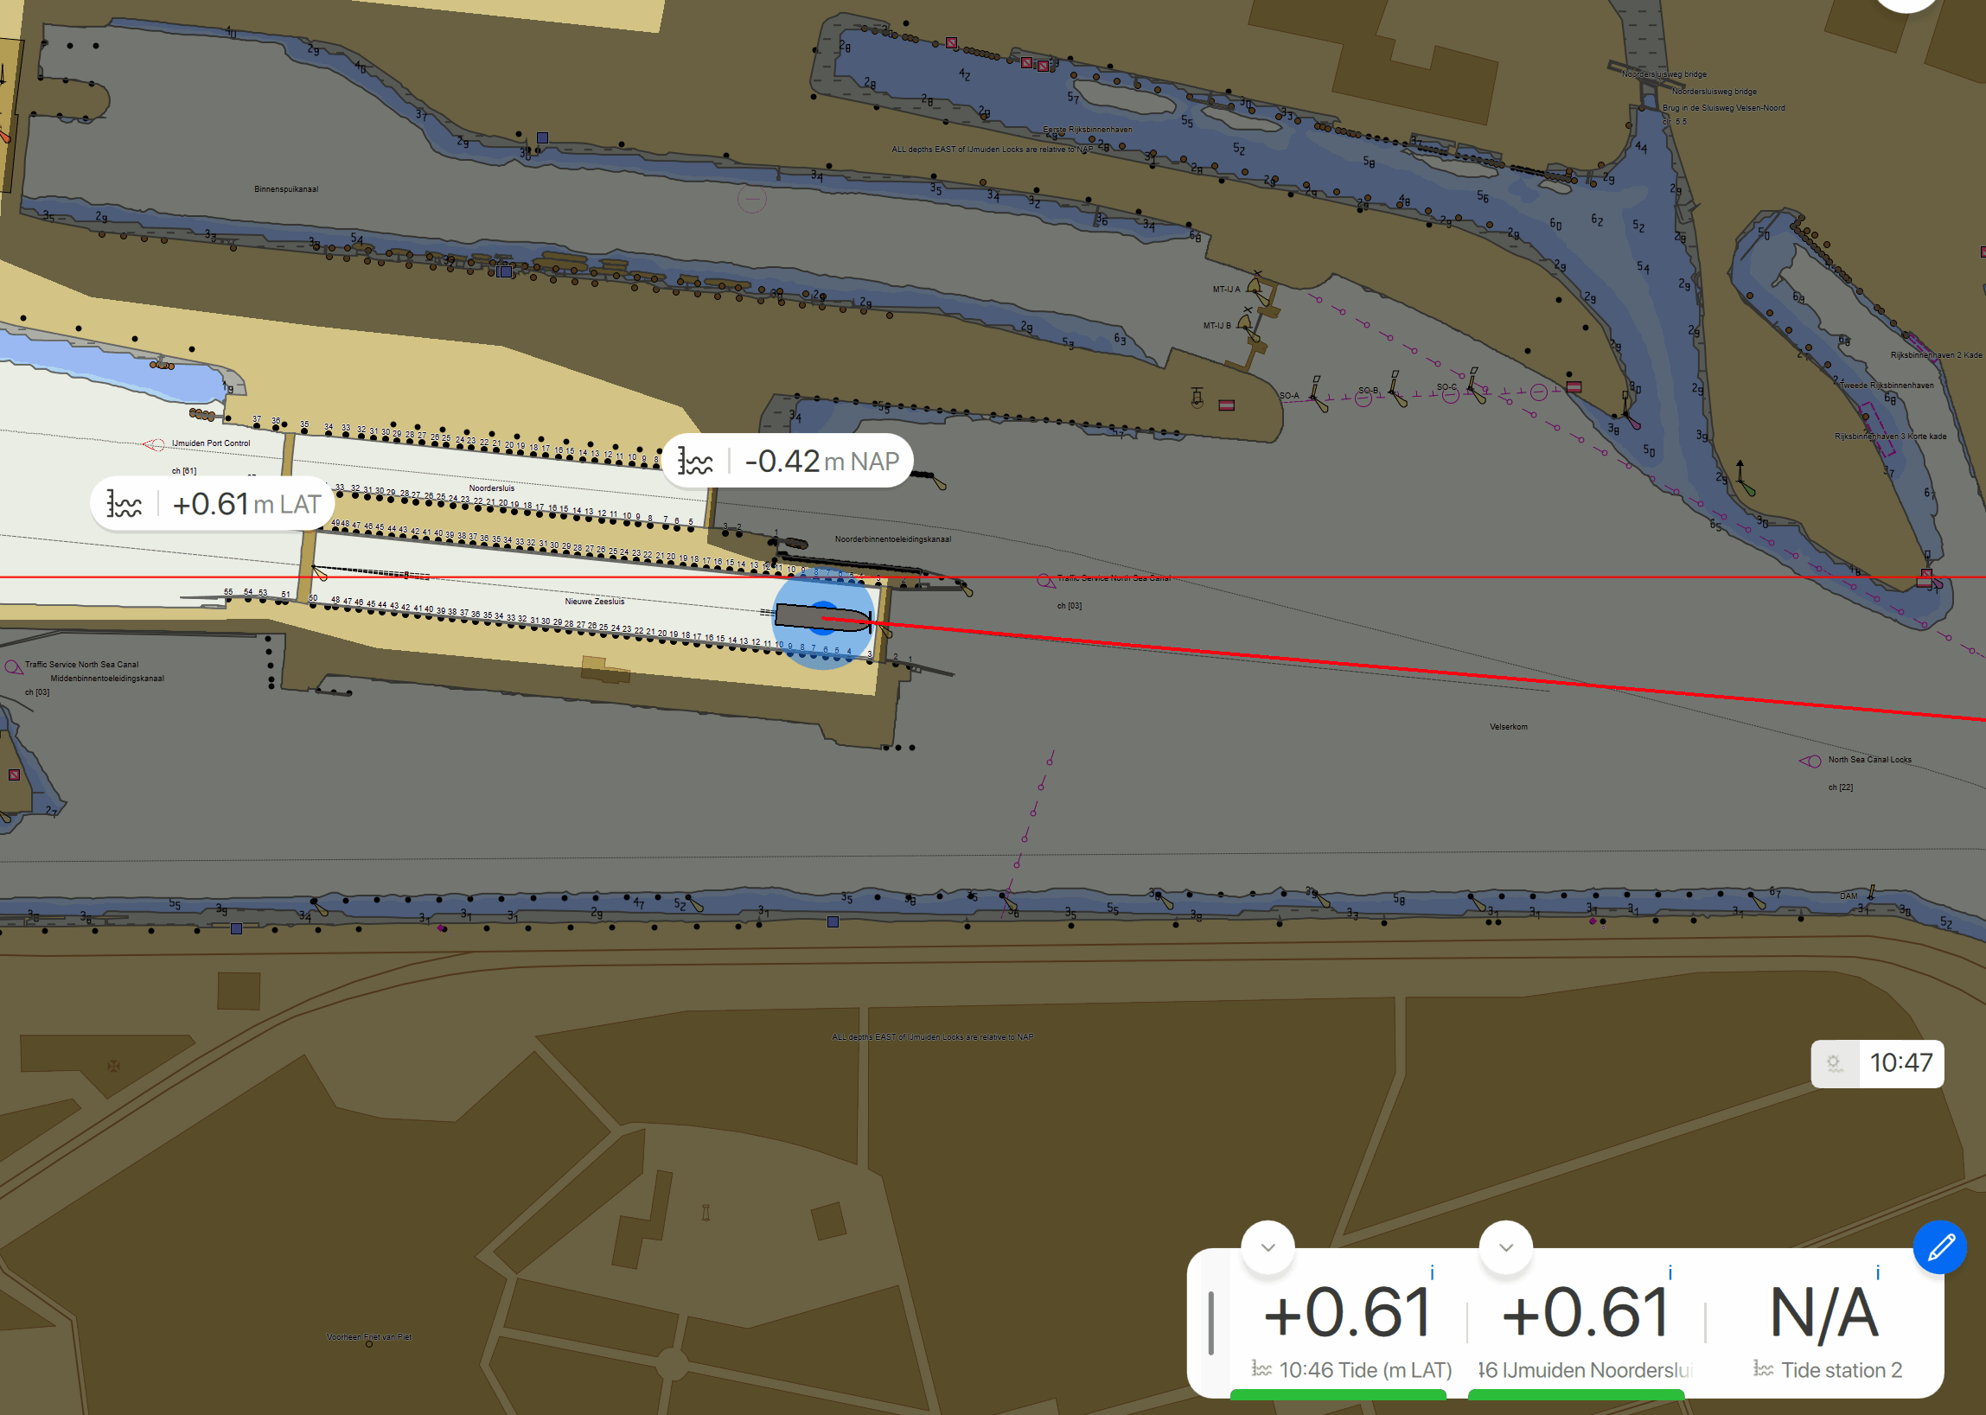1986x1415 pixels.
Task: Expand the chevron above IJmuiden Noordersluis value
Action: (x=1506, y=1247)
